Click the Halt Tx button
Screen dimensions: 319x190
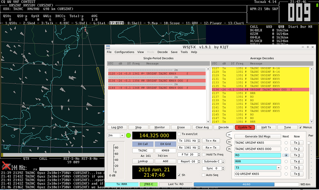coord(266,127)
